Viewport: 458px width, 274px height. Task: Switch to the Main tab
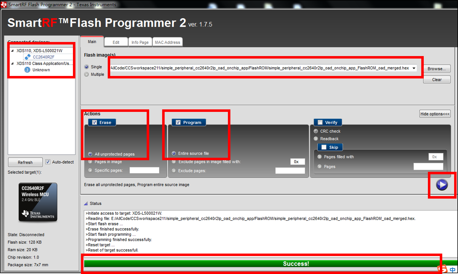click(92, 42)
